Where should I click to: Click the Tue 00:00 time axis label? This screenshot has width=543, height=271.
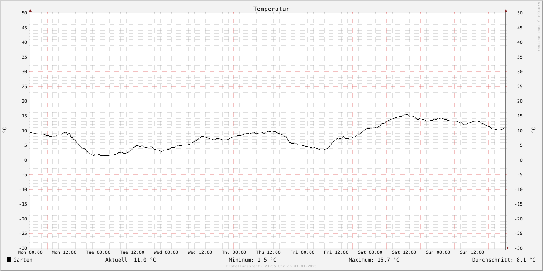pos(98,252)
